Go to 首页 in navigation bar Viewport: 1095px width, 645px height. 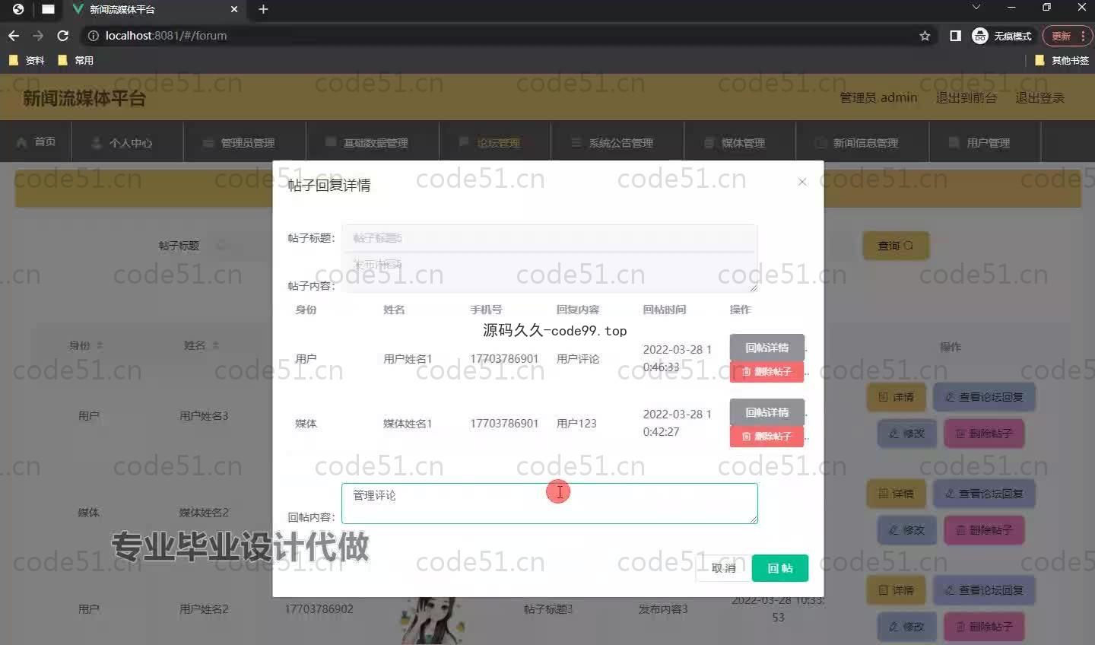[x=36, y=142]
